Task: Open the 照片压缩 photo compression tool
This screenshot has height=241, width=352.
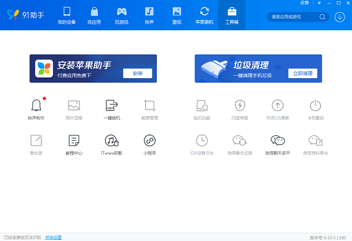Action: click(x=74, y=105)
